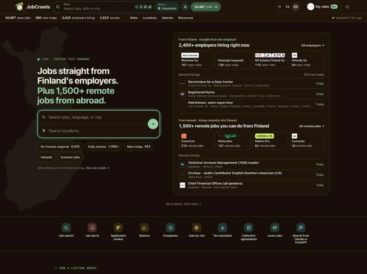
Task: Open the Salaries chart icon shortcut
Action: point(144,227)
